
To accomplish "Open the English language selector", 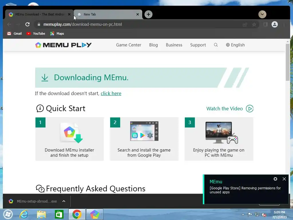I will pos(235,45).
